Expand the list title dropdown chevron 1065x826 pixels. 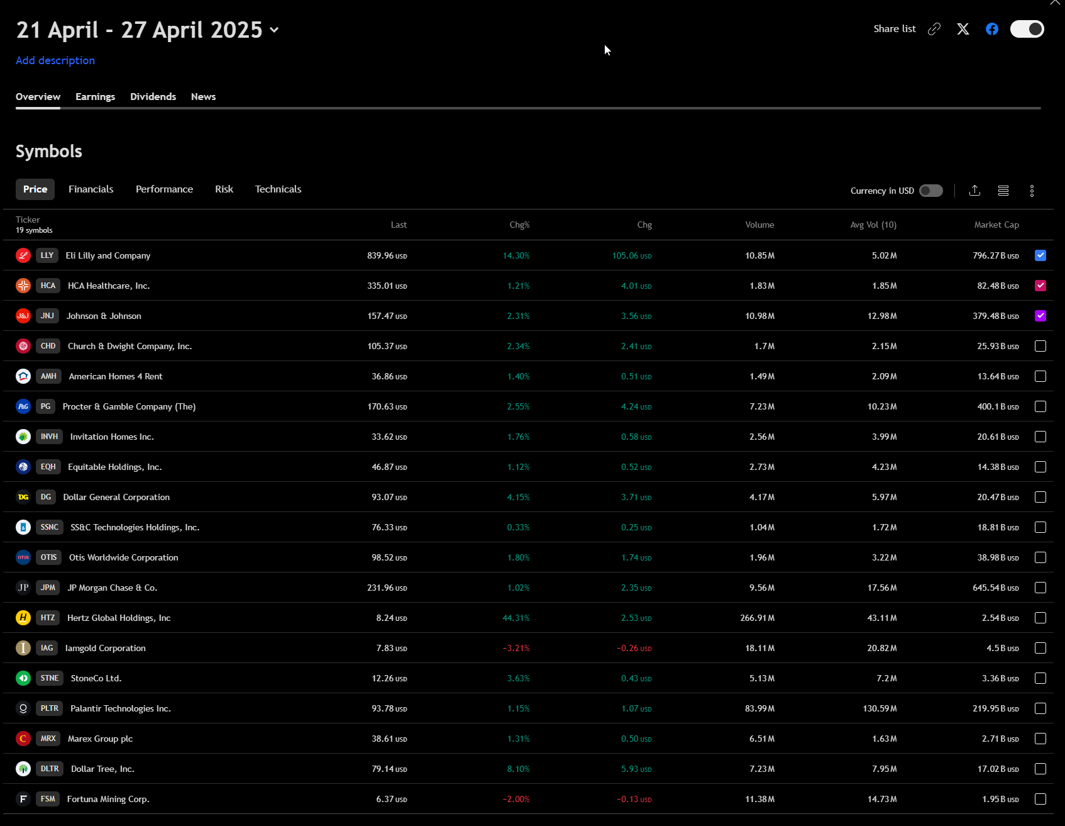tap(274, 30)
